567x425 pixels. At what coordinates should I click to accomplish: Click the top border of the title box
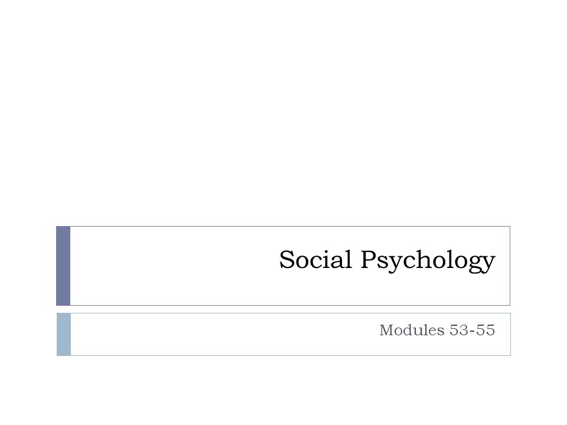pyautogui.click(x=290, y=226)
